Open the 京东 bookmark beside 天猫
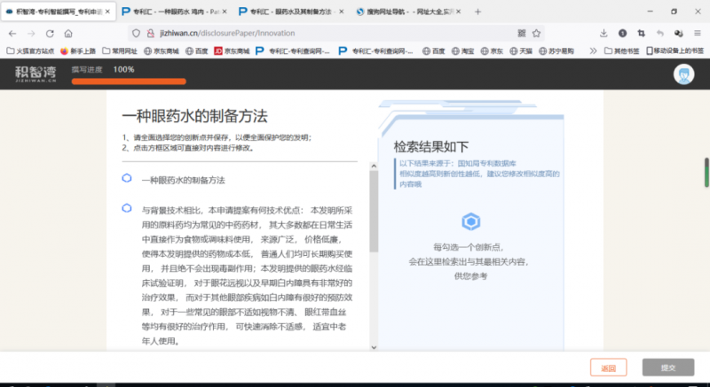Viewport: 710px width, 387px height. (x=492, y=51)
